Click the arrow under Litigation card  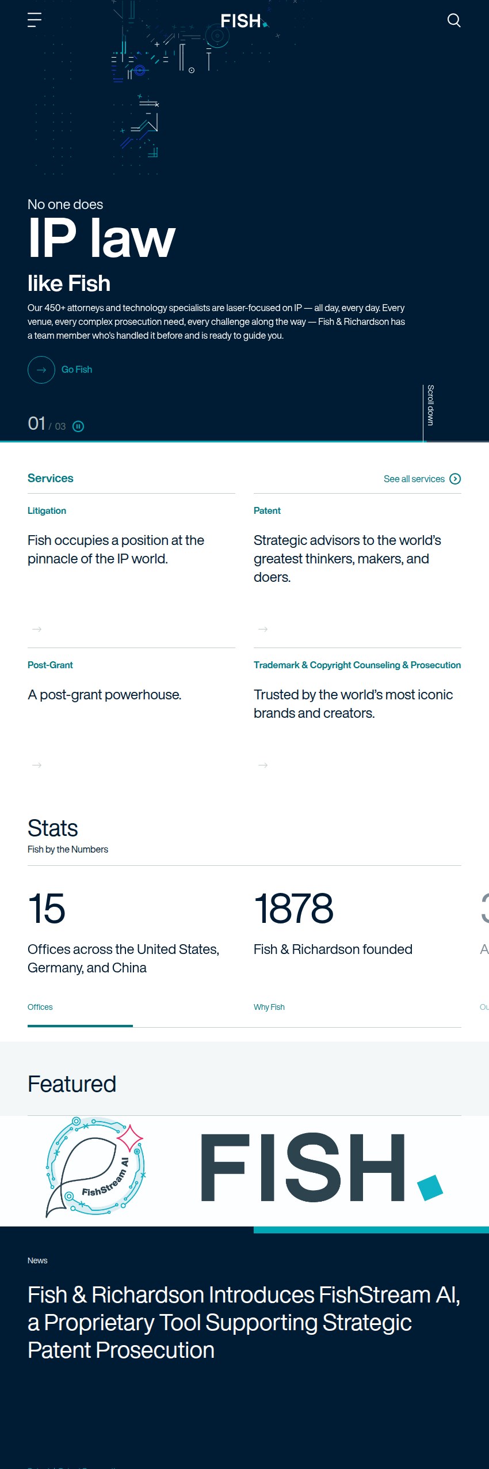click(x=37, y=629)
